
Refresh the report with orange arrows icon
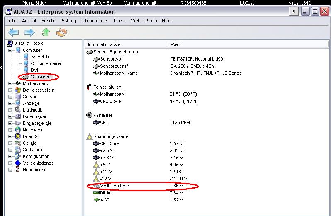[x=62, y=32]
